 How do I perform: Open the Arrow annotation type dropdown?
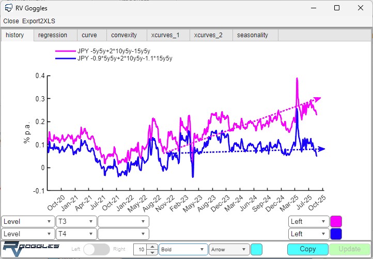[229, 249]
